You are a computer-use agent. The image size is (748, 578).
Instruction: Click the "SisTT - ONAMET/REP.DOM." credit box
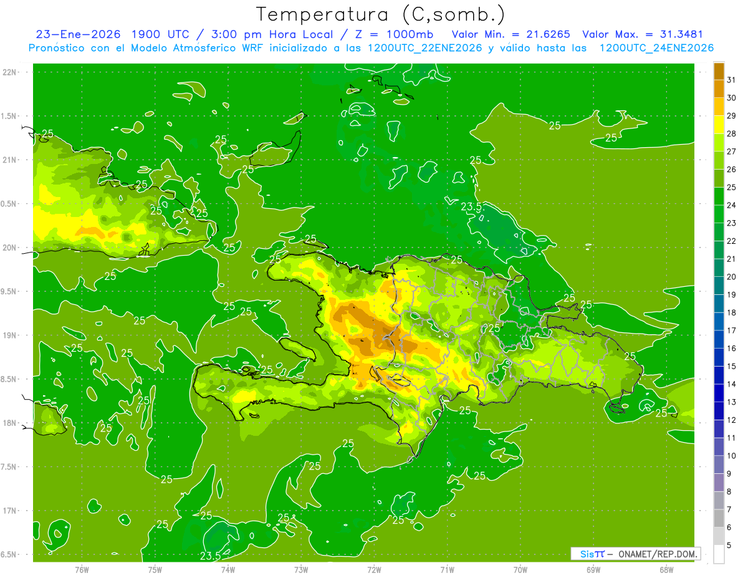(636, 554)
